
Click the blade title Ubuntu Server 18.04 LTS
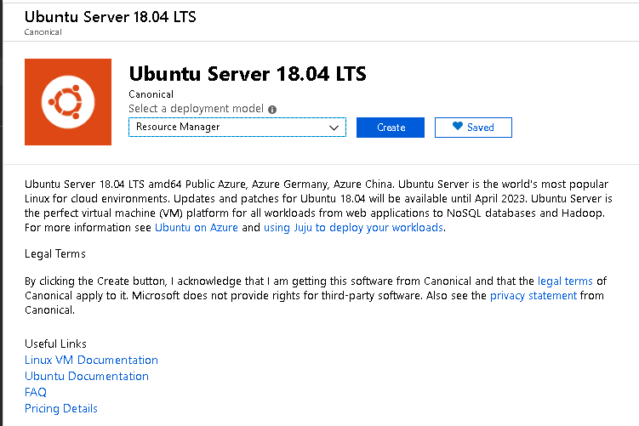click(110, 17)
